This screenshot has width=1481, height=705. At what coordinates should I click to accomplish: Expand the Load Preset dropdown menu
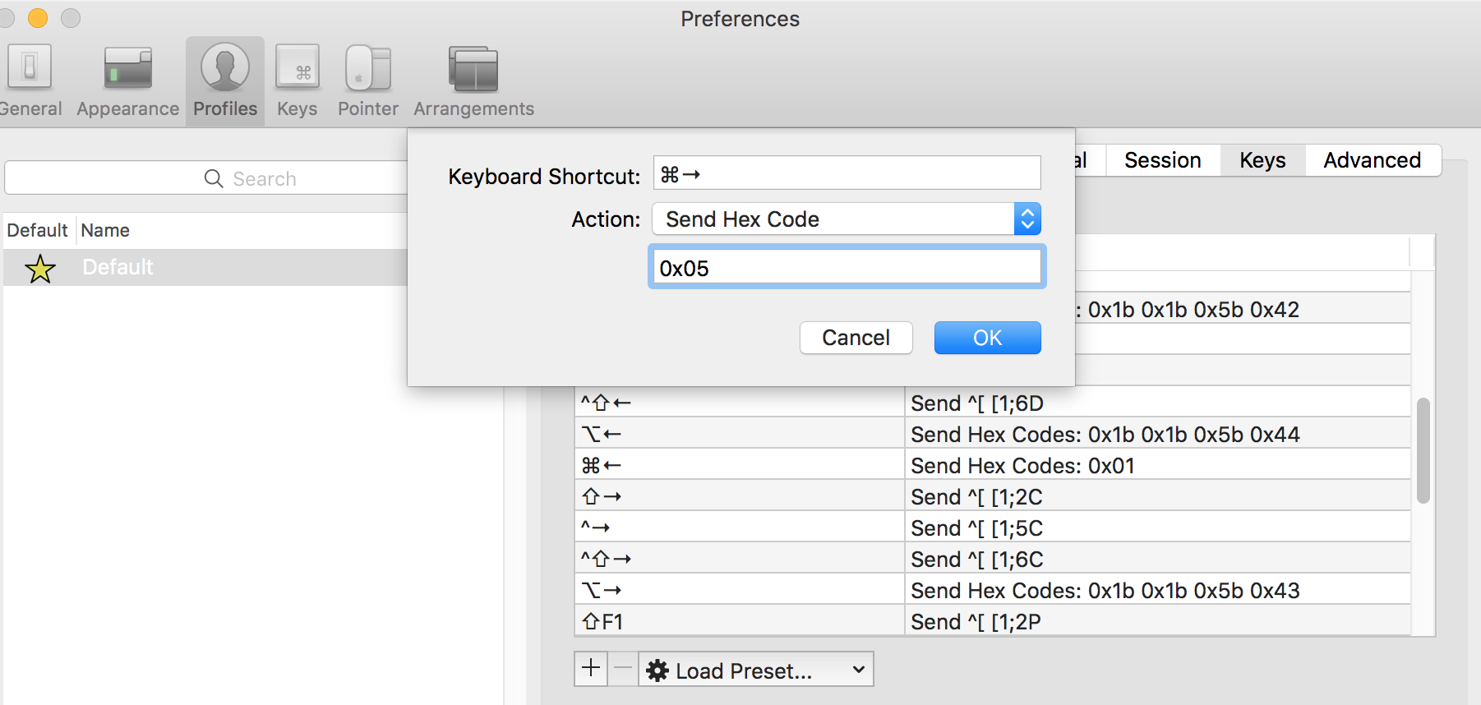coord(756,669)
